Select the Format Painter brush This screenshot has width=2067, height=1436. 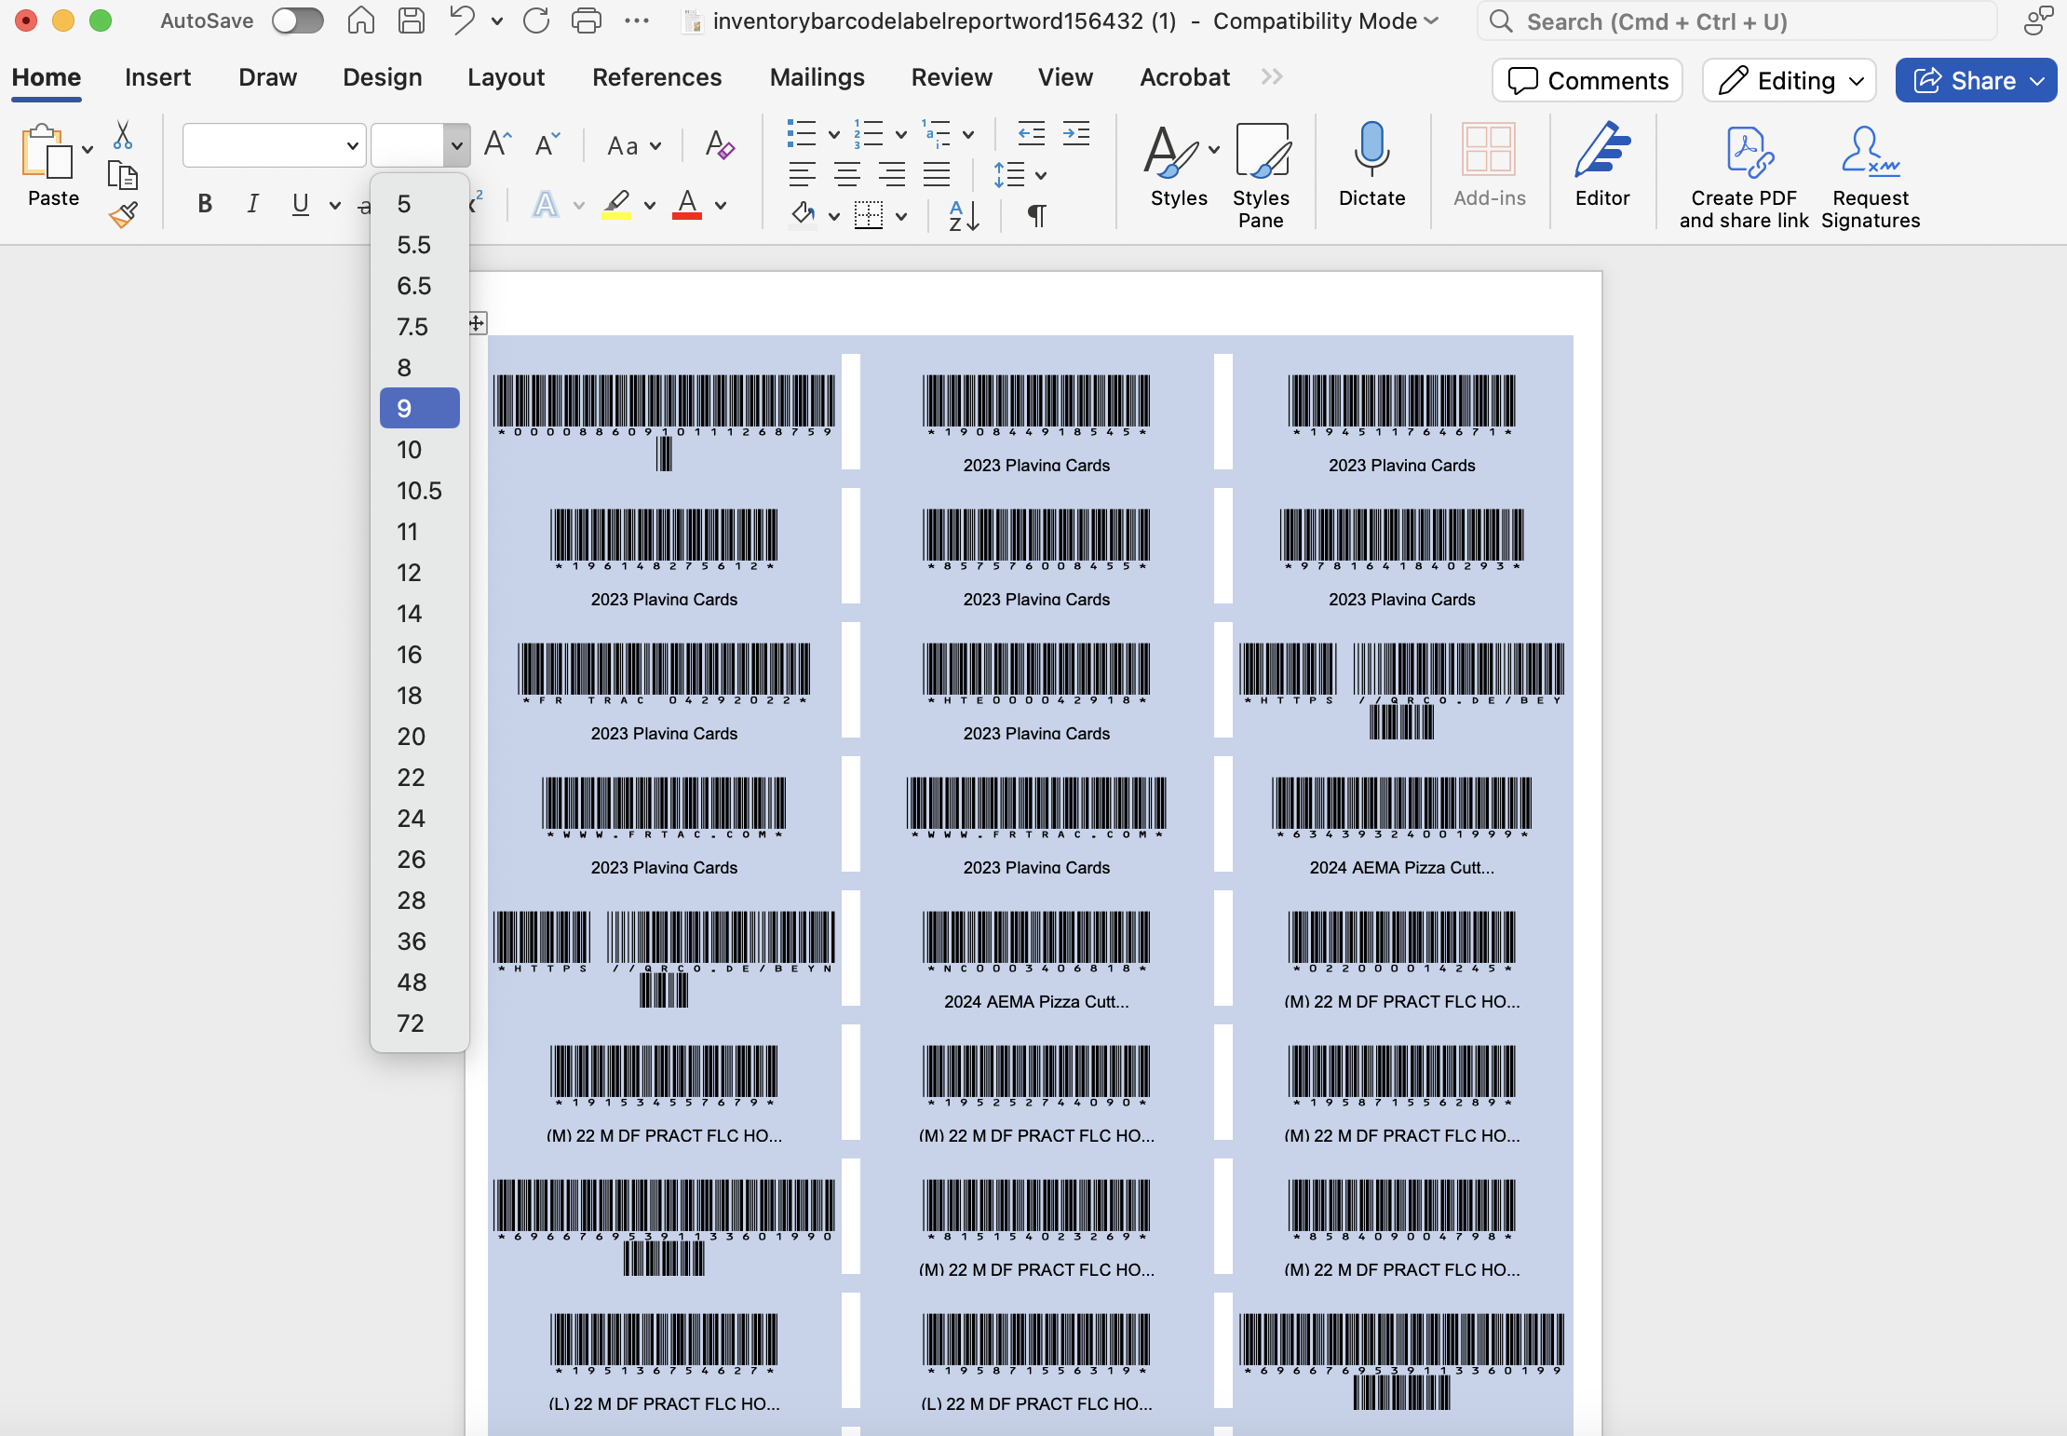pos(123,215)
